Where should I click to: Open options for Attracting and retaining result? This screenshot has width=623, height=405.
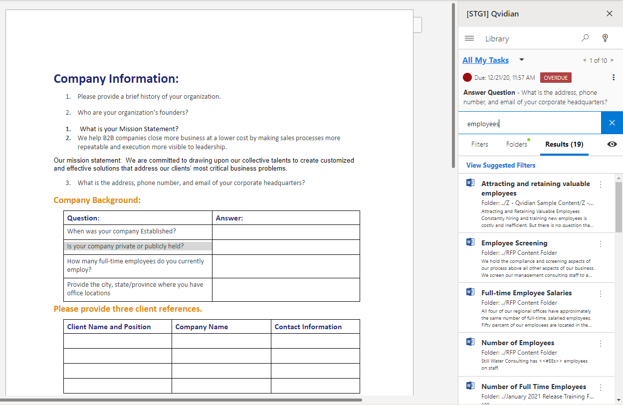tap(600, 184)
